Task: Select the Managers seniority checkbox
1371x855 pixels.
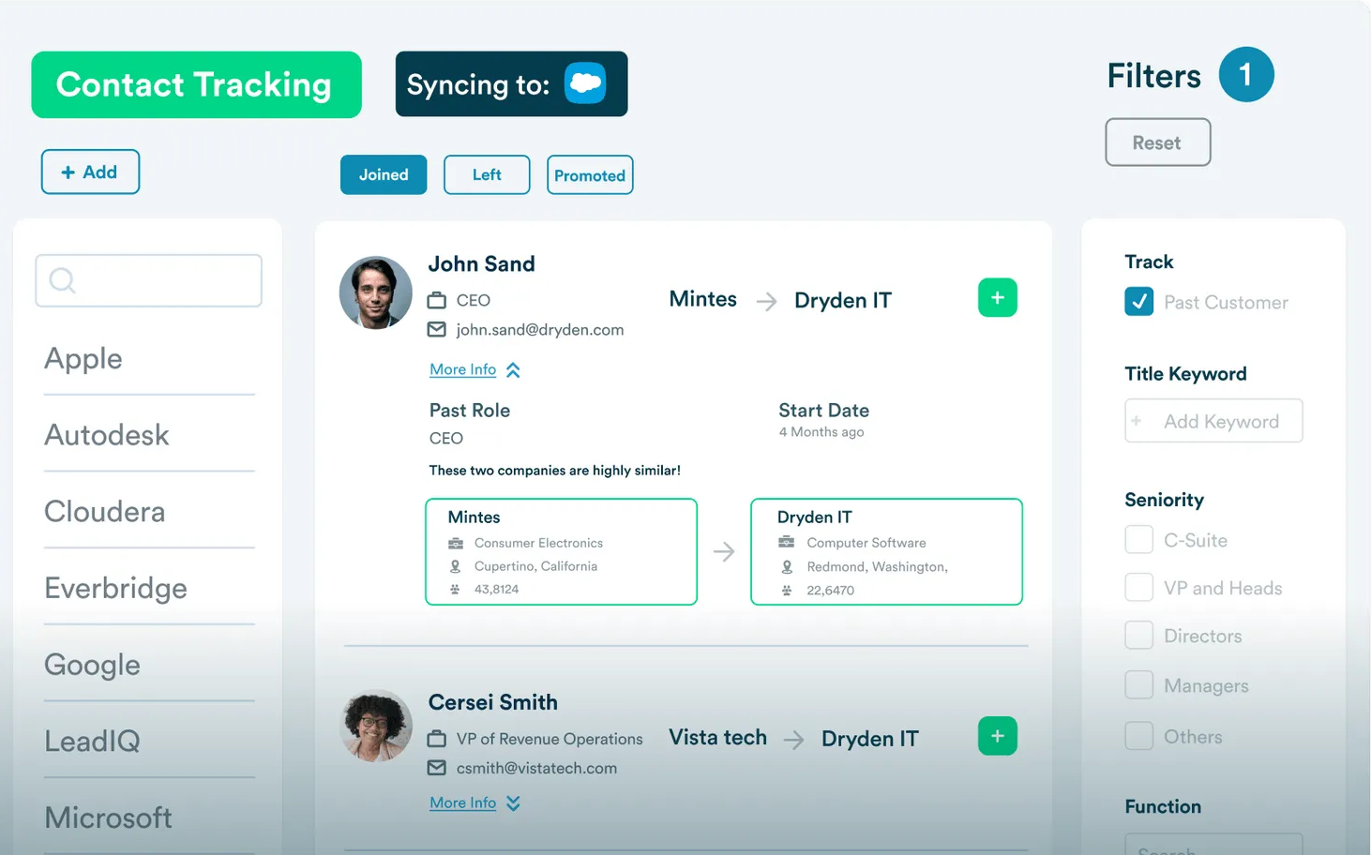Action: click(x=1139, y=684)
